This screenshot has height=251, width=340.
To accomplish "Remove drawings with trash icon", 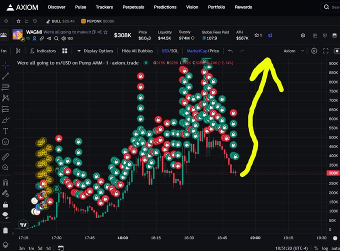I will click(5, 230).
